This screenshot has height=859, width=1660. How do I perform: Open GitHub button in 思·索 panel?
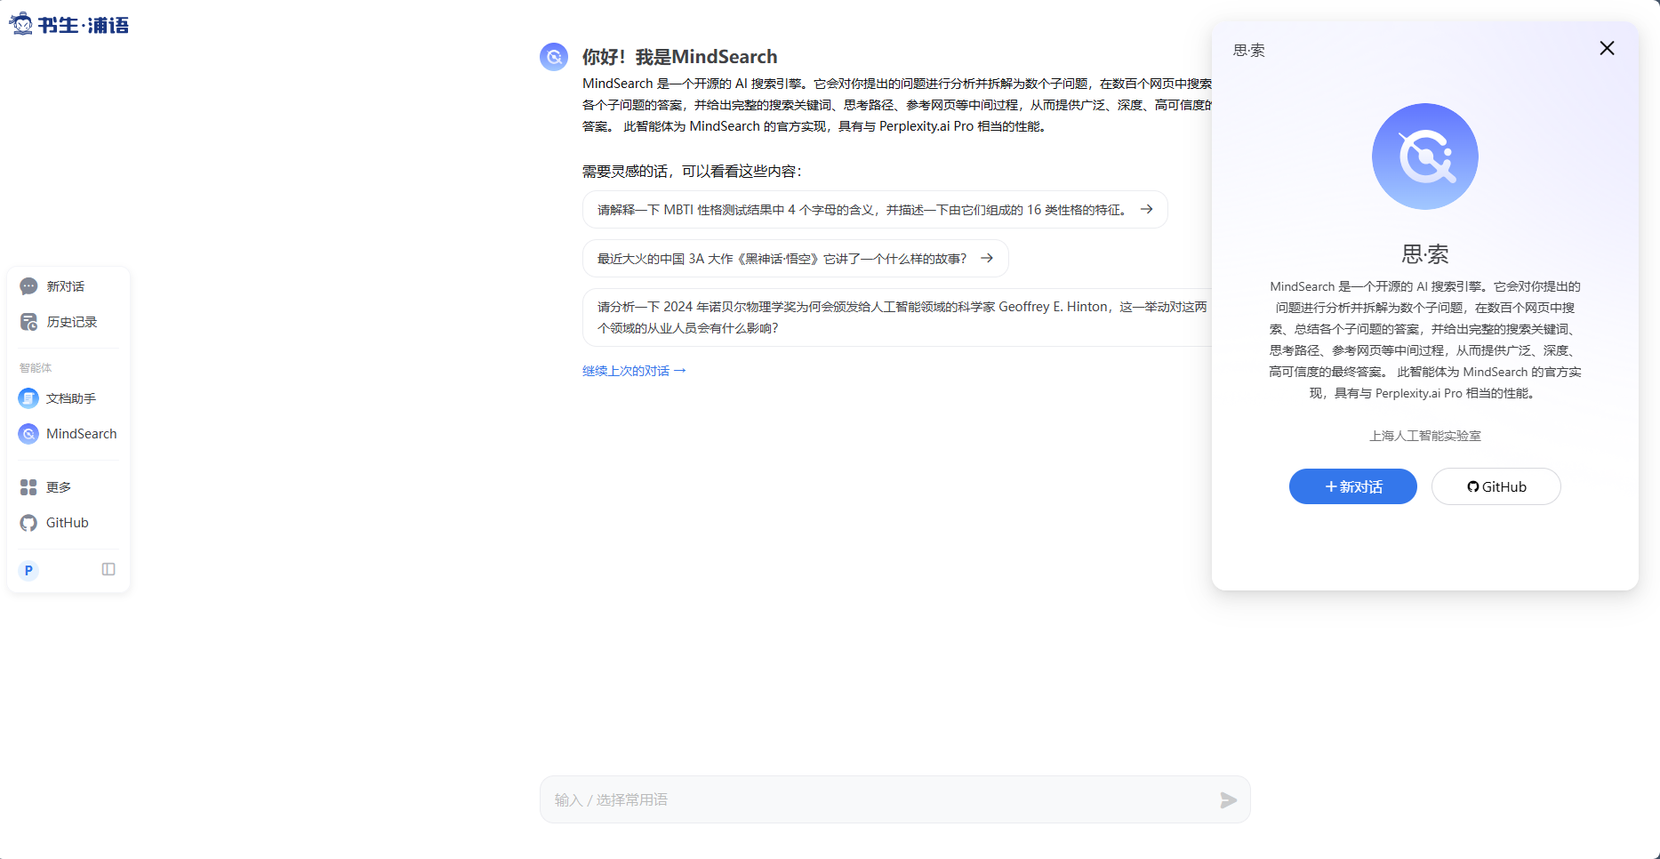1496,486
